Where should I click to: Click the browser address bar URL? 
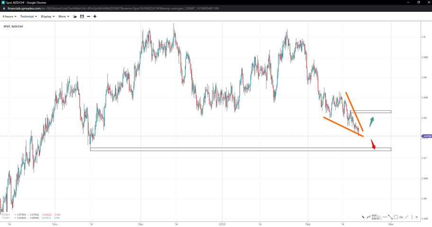click(113, 9)
